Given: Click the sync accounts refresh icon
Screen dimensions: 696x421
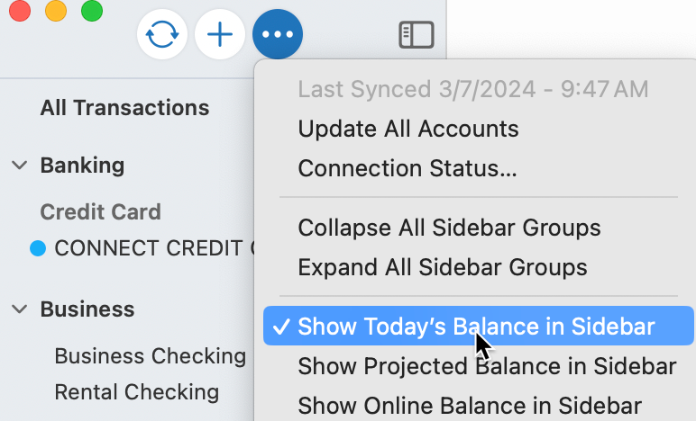Looking at the screenshot, I should [x=162, y=34].
